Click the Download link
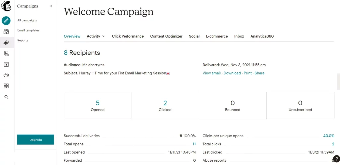The height and width of the screenshot is (165, 340). pyautogui.click(x=232, y=73)
